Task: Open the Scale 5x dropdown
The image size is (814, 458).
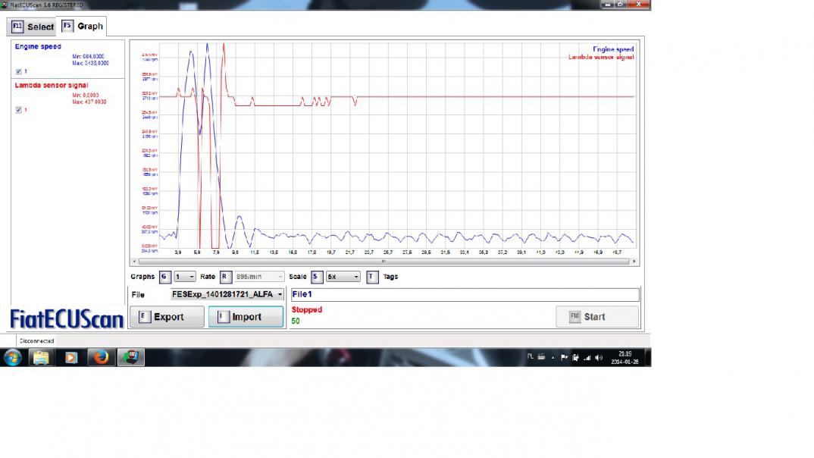Action: click(343, 277)
